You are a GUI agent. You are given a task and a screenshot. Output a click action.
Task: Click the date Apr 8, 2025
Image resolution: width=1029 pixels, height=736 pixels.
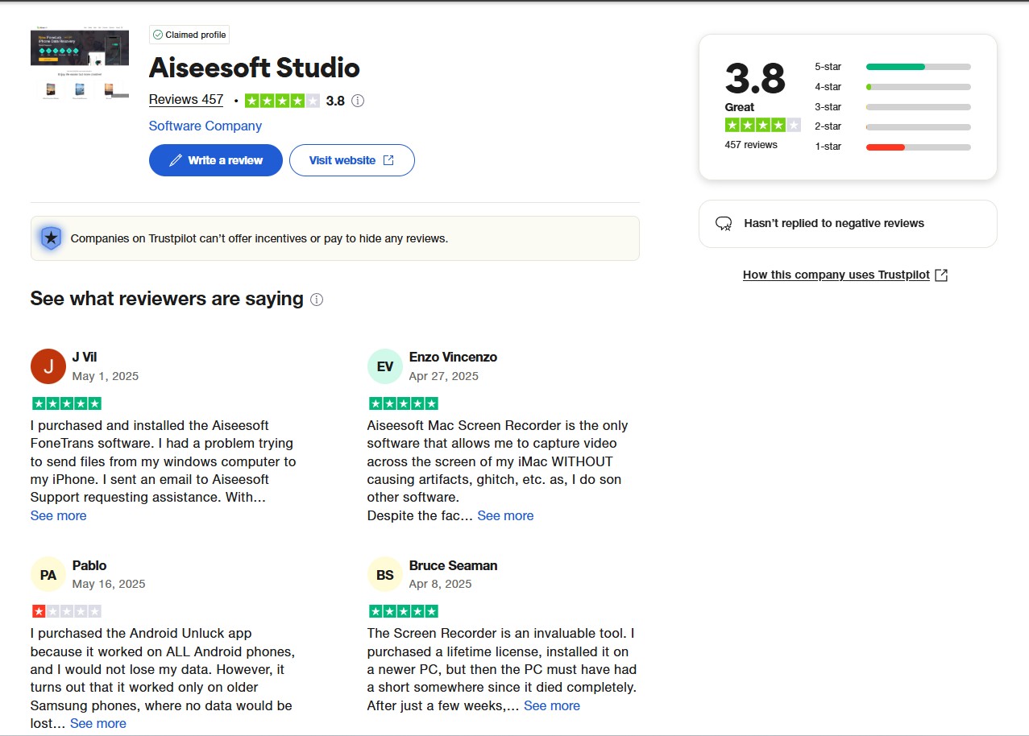[x=441, y=584]
